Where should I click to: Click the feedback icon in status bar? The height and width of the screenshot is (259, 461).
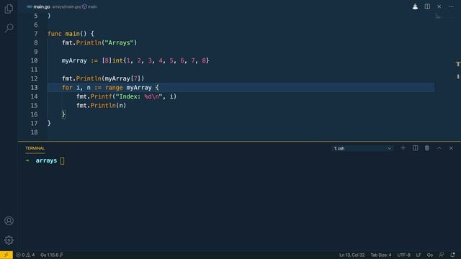[442, 255]
